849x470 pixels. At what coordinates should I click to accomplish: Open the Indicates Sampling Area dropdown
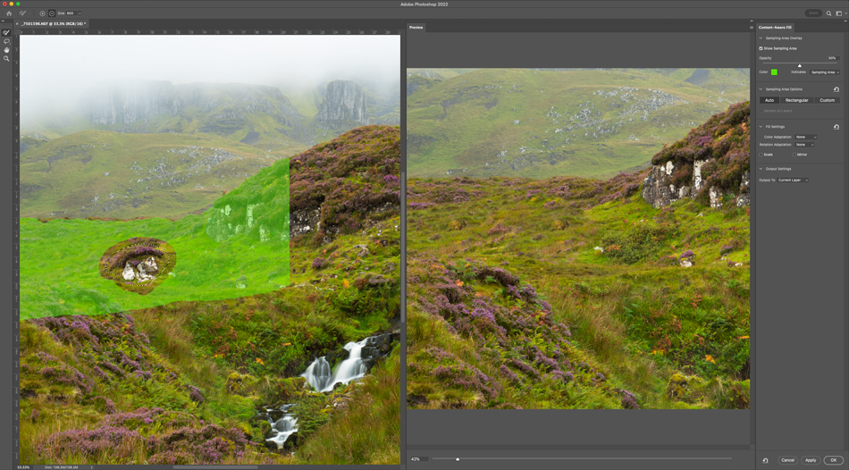click(x=824, y=71)
